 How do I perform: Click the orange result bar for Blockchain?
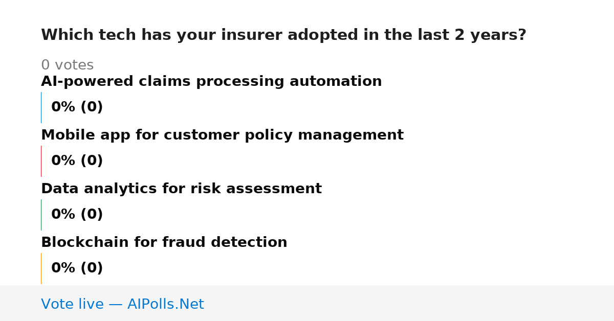pyautogui.click(x=41, y=268)
